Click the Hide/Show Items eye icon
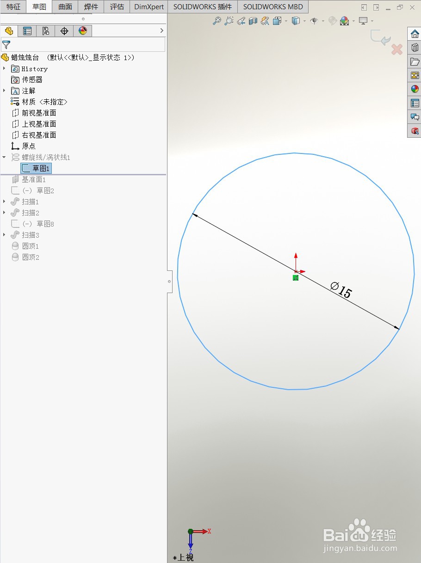Image resolution: width=421 pixels, height=563 pixels. (x=314, y=21)
